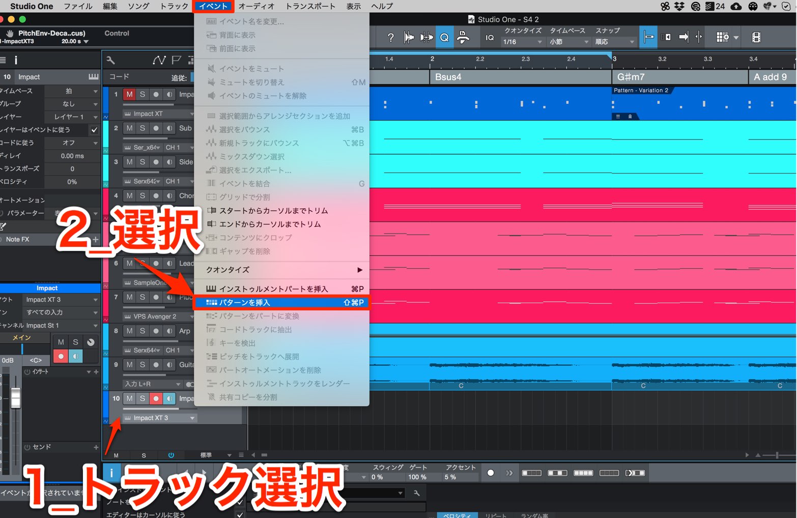Solo track 9 Guitar
The height and width of the screenshot is (518, 797).
[143, 364]
